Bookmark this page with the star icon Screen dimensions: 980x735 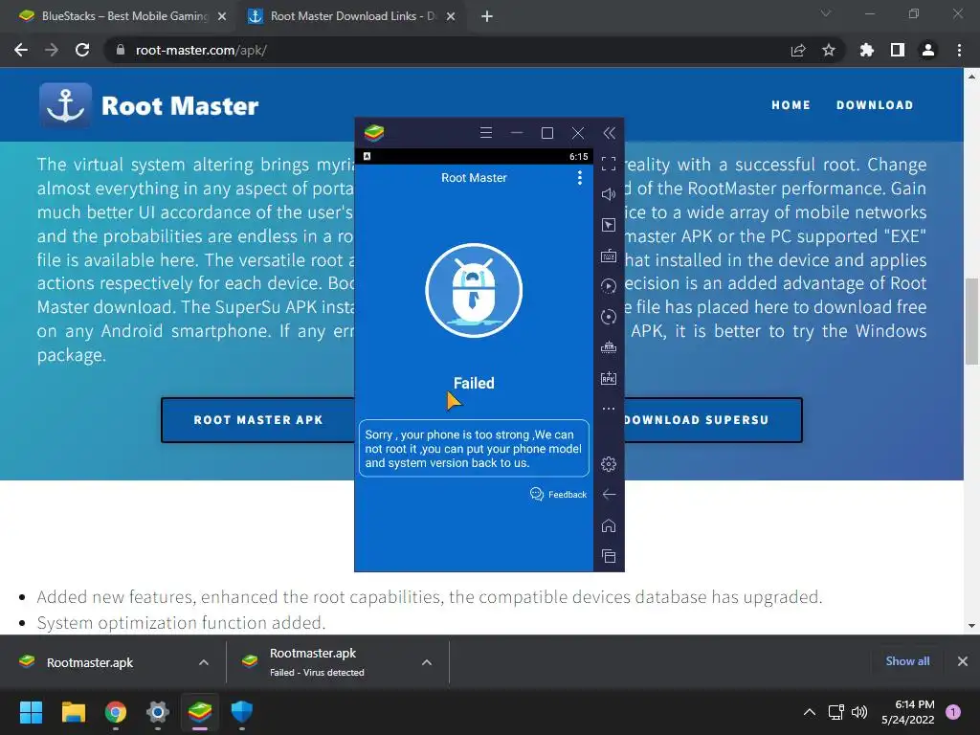coord(828,50)
